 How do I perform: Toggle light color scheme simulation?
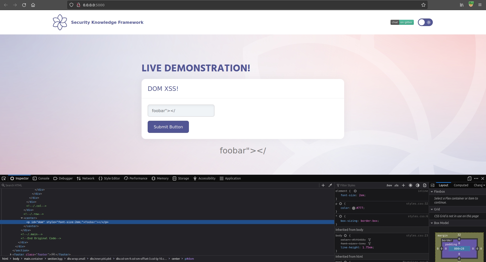[x=411, y=185]
